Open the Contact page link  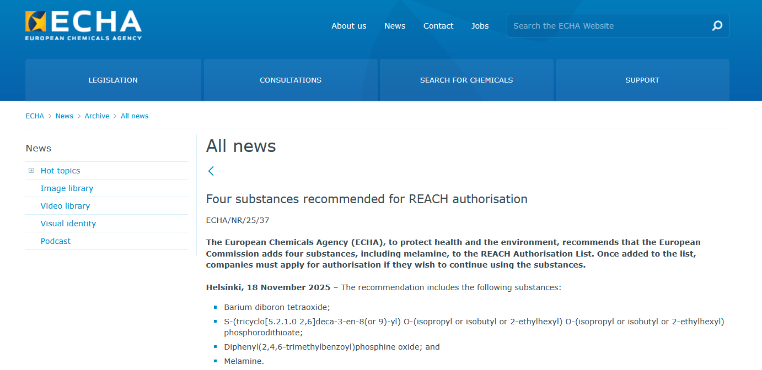438,26
